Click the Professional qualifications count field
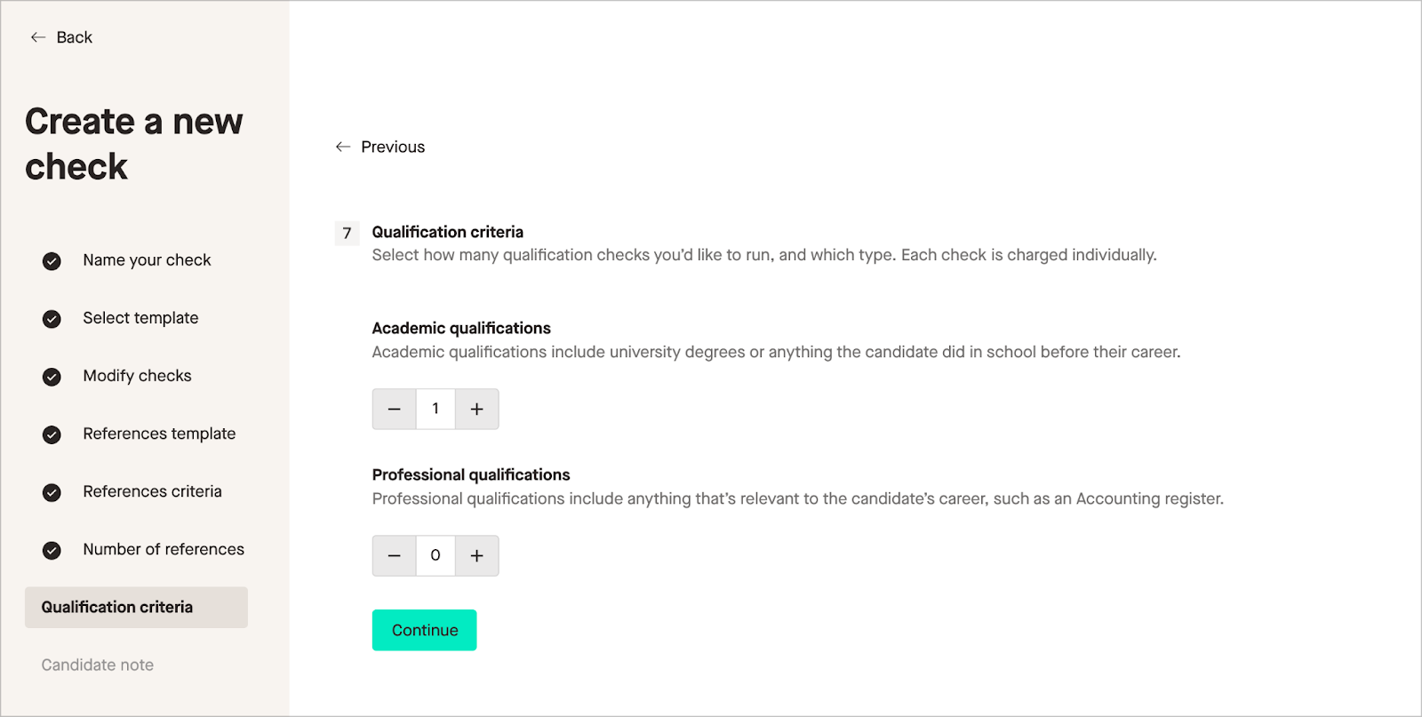 point(435,555)
